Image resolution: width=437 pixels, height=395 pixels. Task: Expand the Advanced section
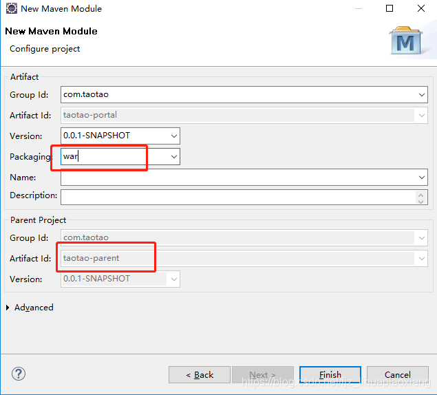point(8,308)
